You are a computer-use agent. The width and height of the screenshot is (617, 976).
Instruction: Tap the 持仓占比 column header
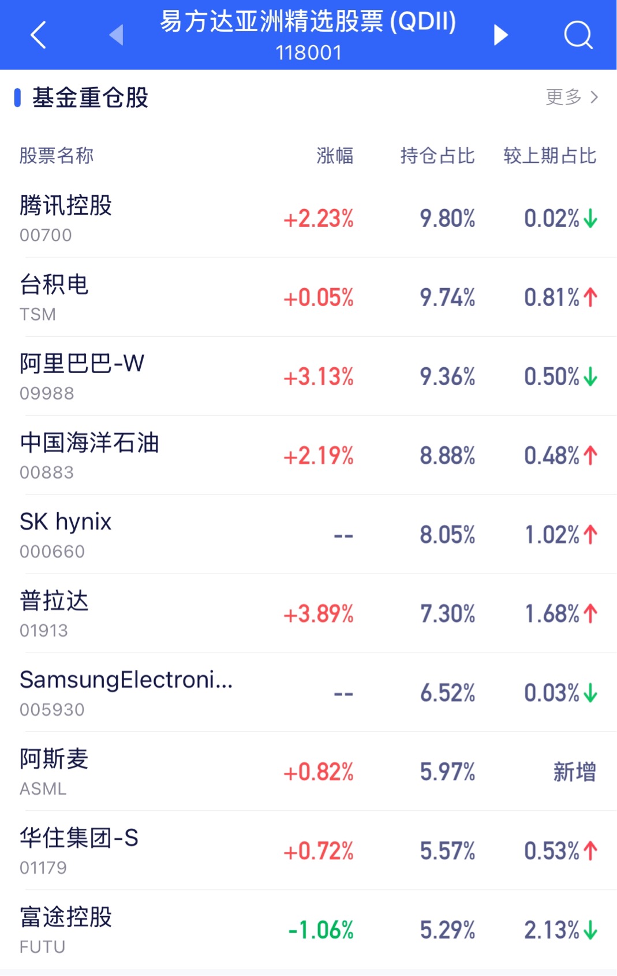(x=437, y=155)
